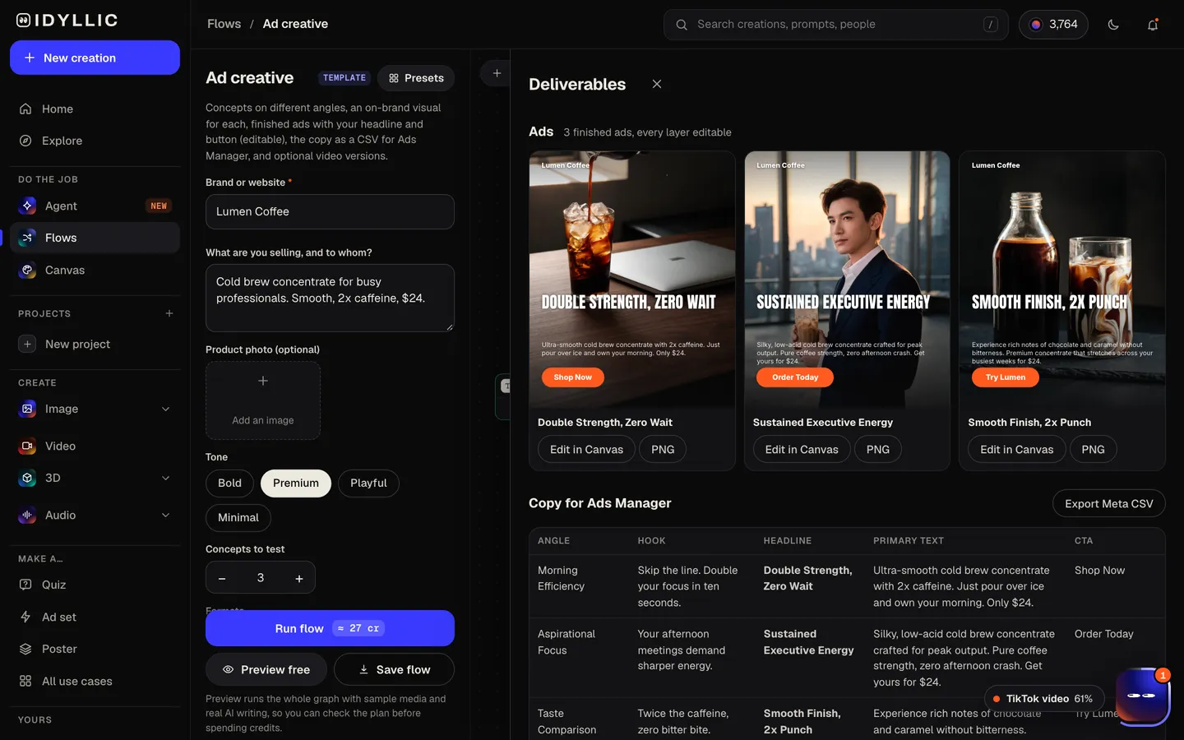This screenshot has height=740, width=1184.
Task: Start a New creation
Action: (x=95, y=58)
